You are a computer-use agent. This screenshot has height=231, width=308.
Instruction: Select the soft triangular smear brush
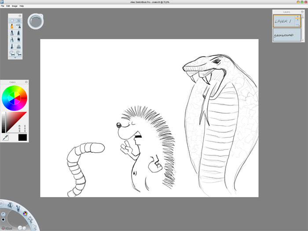tap(19, 46)
